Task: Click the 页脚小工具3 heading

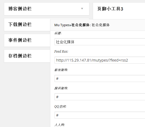Action: point(110,9)
